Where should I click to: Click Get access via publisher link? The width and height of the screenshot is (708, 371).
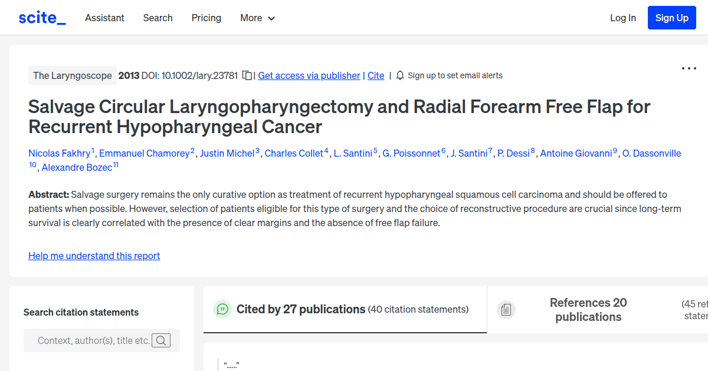point(309,75)
